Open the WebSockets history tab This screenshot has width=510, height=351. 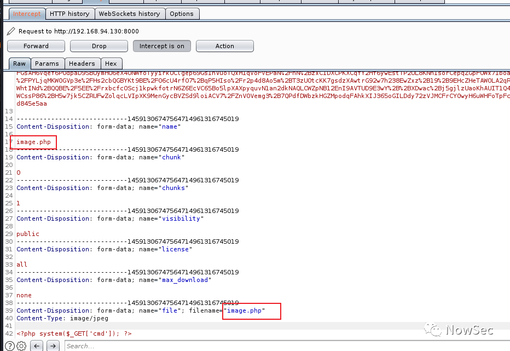click(x=130, y=14)
